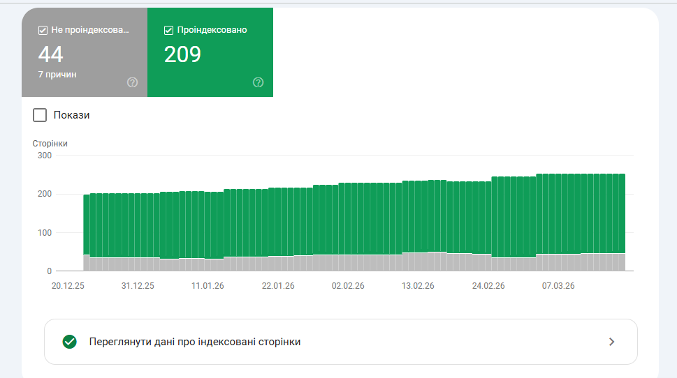Click the 24.02.26 date label

point(488,286)
